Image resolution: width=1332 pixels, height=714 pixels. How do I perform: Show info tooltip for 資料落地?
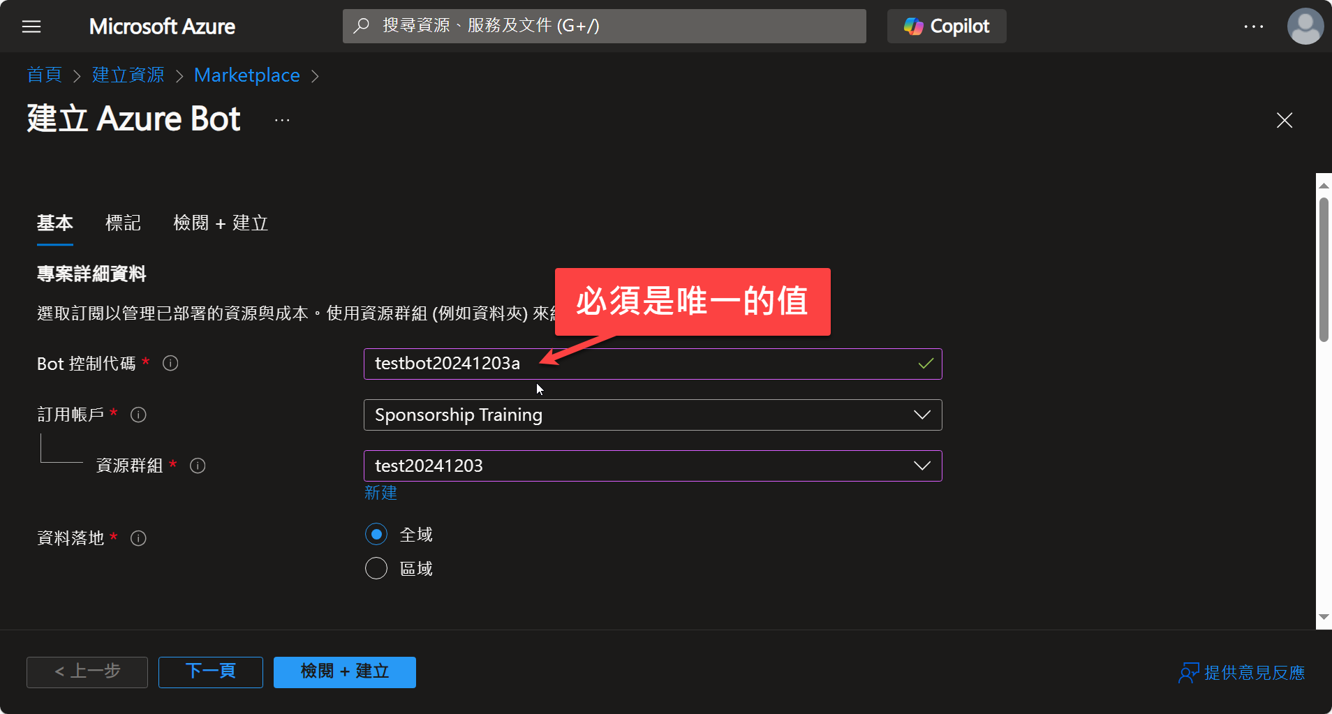[138, 538]
